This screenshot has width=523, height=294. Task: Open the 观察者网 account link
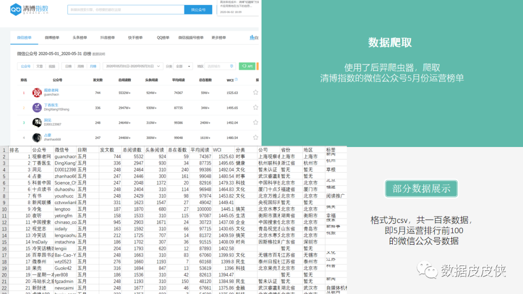click(51, 90)
